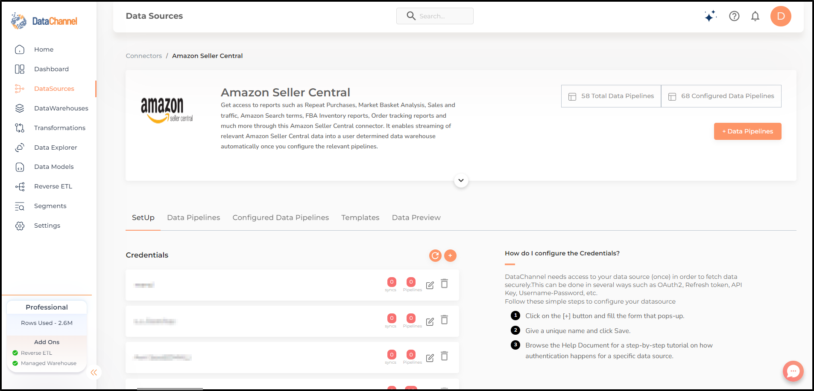Open the Configured Data Pipelines tab

point(281,217)
